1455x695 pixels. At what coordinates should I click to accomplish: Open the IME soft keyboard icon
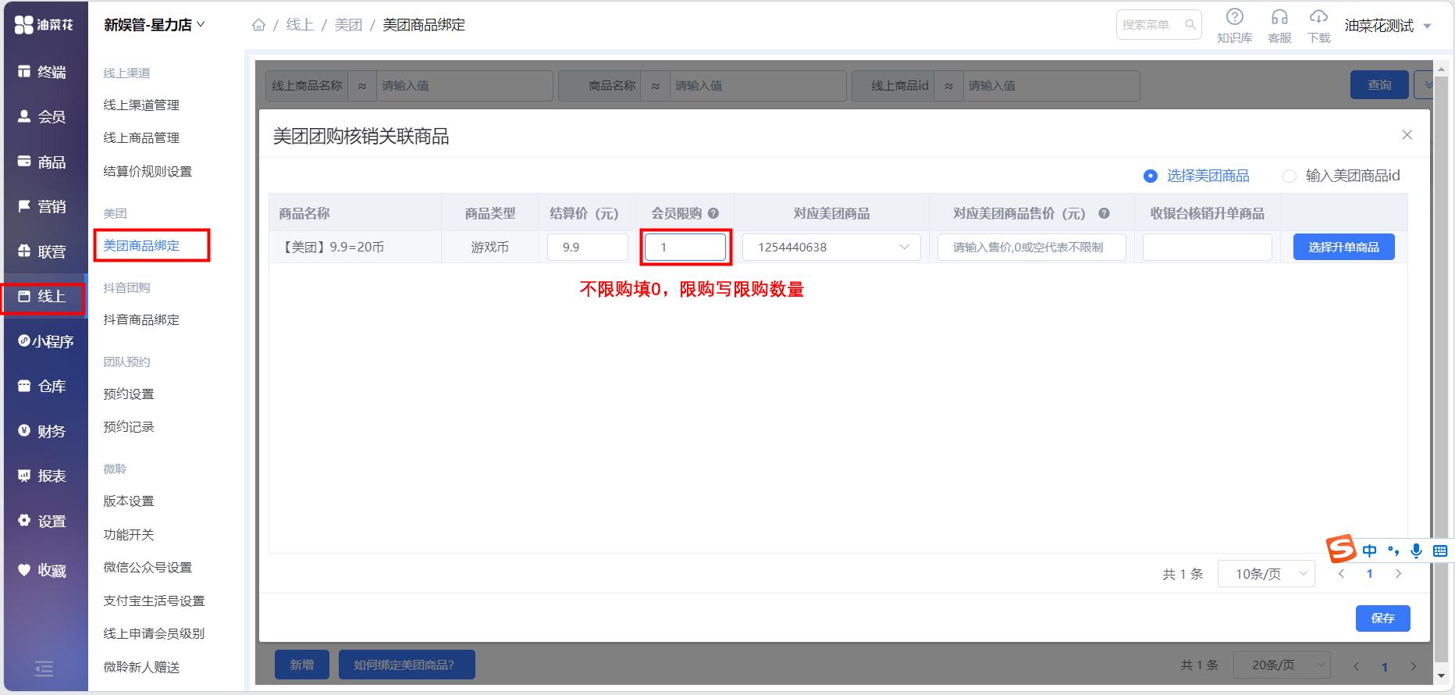[x=1440, y=551]
